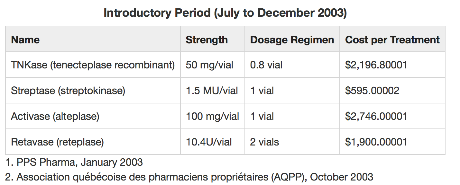Select the TNKase (tenecteplase recombinant) cell
460x185 pixels.
coord(93,65)
